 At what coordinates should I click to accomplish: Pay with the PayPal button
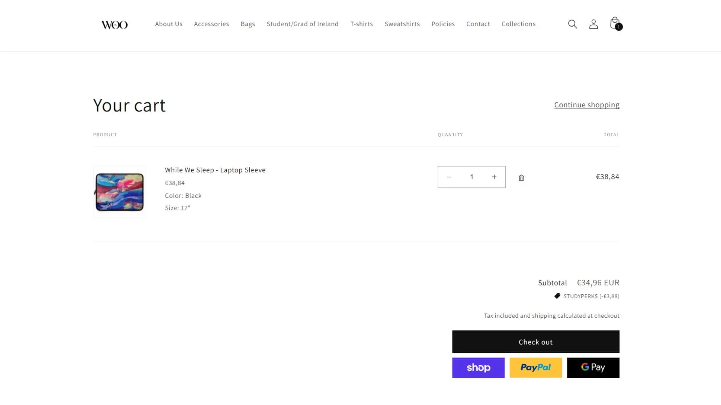536,367
